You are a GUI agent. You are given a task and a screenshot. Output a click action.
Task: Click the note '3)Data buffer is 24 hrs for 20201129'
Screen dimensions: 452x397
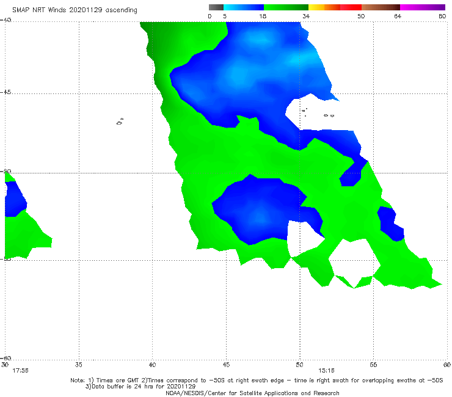(x=140, y=387)
